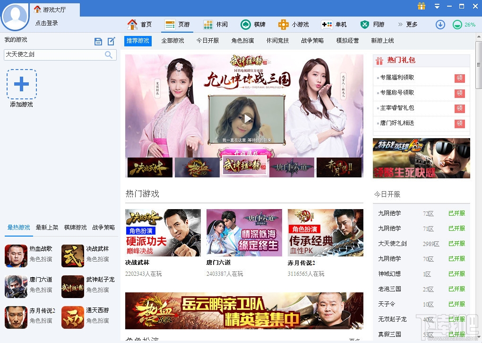
Task: Select the 棋牌 board games icon
Action: pyautogui.click(x=246, y=24)
